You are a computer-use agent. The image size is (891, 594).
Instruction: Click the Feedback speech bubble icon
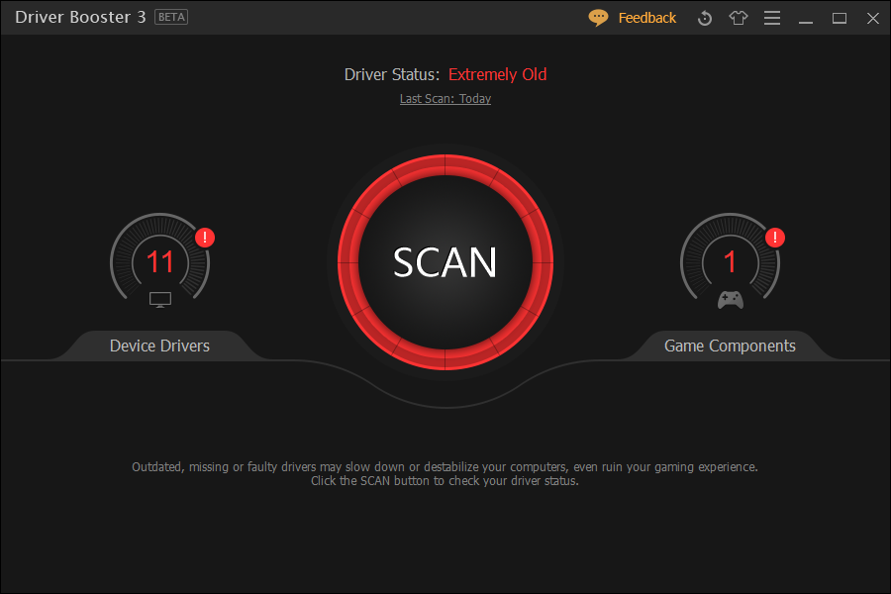coord(598,18)
